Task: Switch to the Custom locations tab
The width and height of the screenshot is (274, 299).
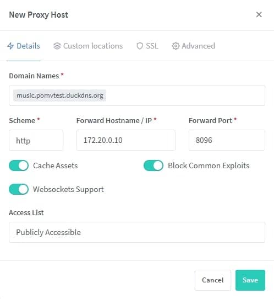Action: click(x=88, y=46)
